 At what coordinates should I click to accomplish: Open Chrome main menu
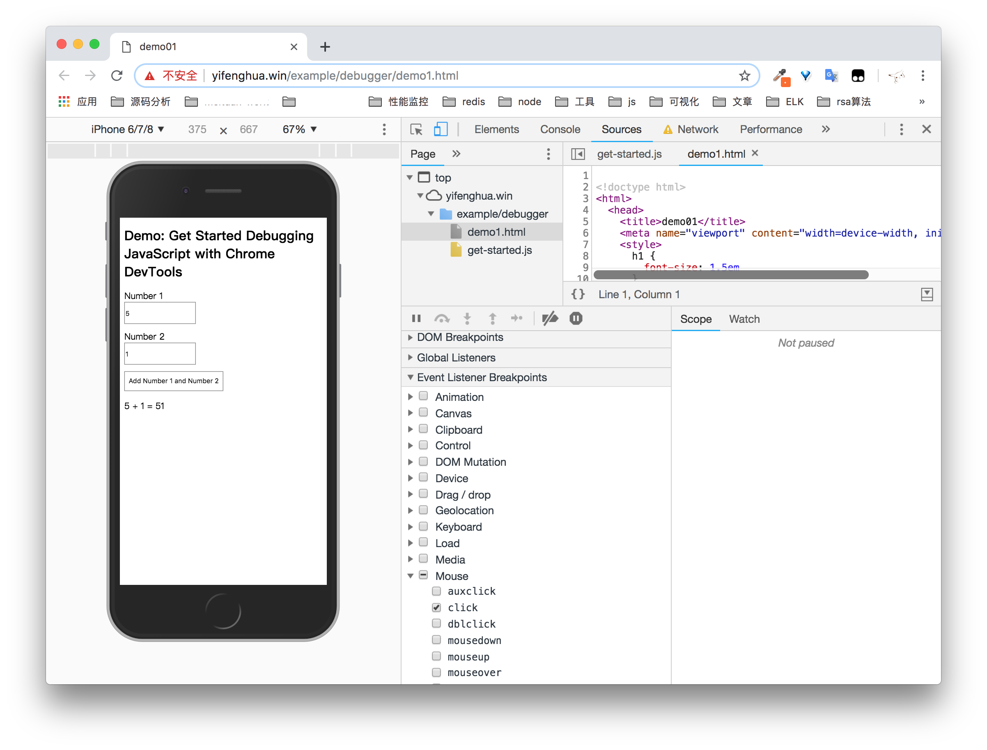[x=923, y=76]
